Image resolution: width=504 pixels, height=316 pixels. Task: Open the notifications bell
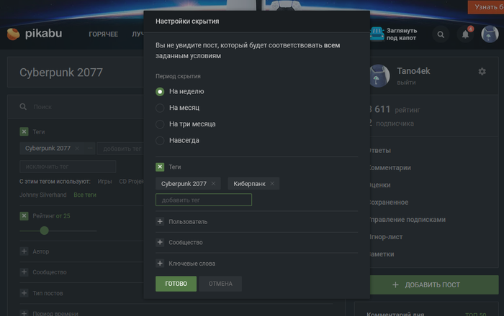[466, 34]
